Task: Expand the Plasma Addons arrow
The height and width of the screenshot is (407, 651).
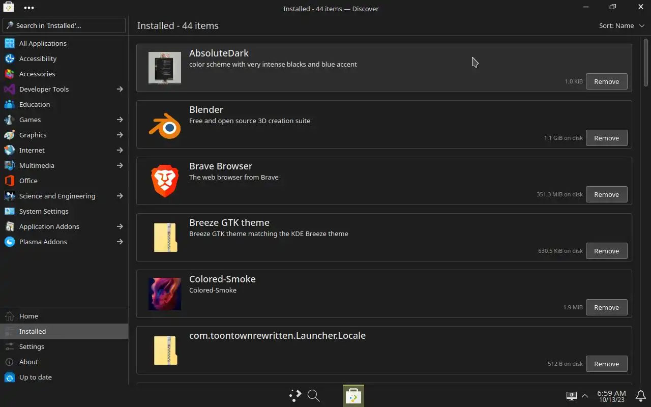Action: [120, 242]
